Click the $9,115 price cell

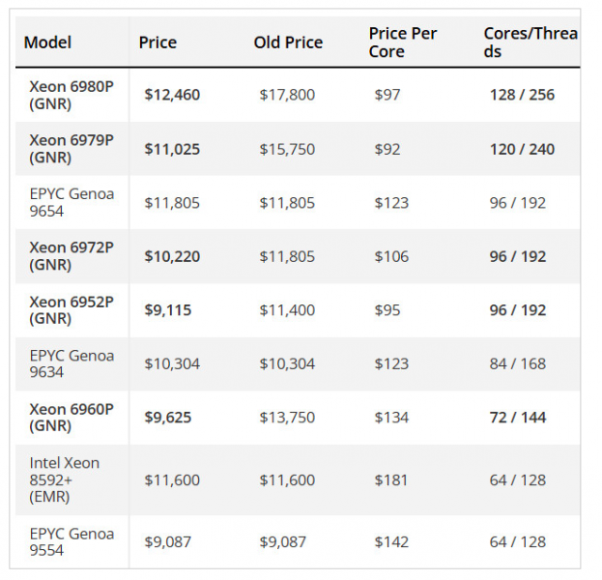[x=168, y=310]
